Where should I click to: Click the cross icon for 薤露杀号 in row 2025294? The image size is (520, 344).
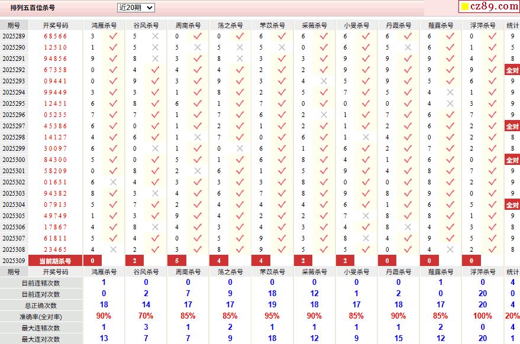click(450, 92)
